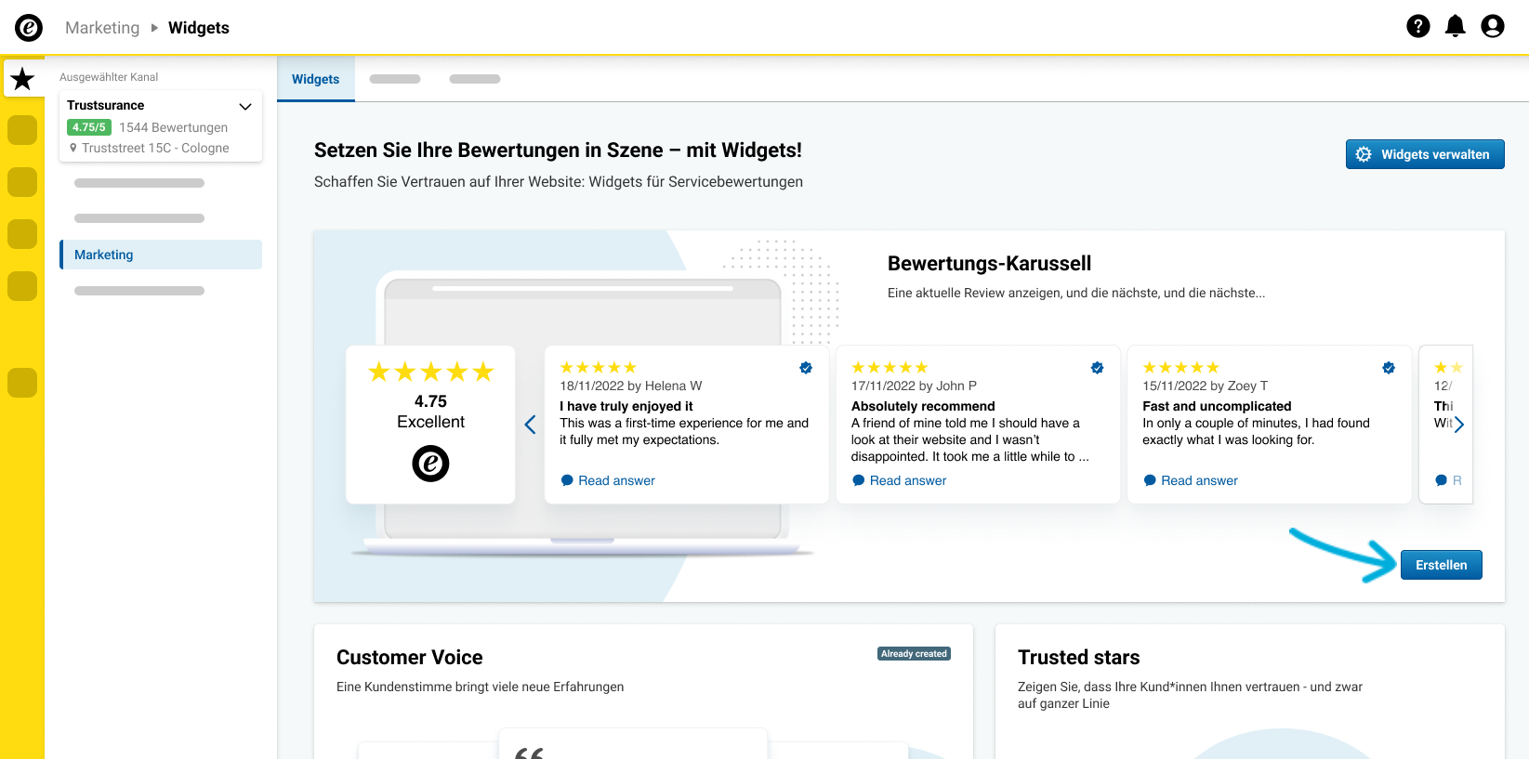Viewport: 1529px width, 759px height.
Task: Click the Customer Voice heading
Action: 410,658
